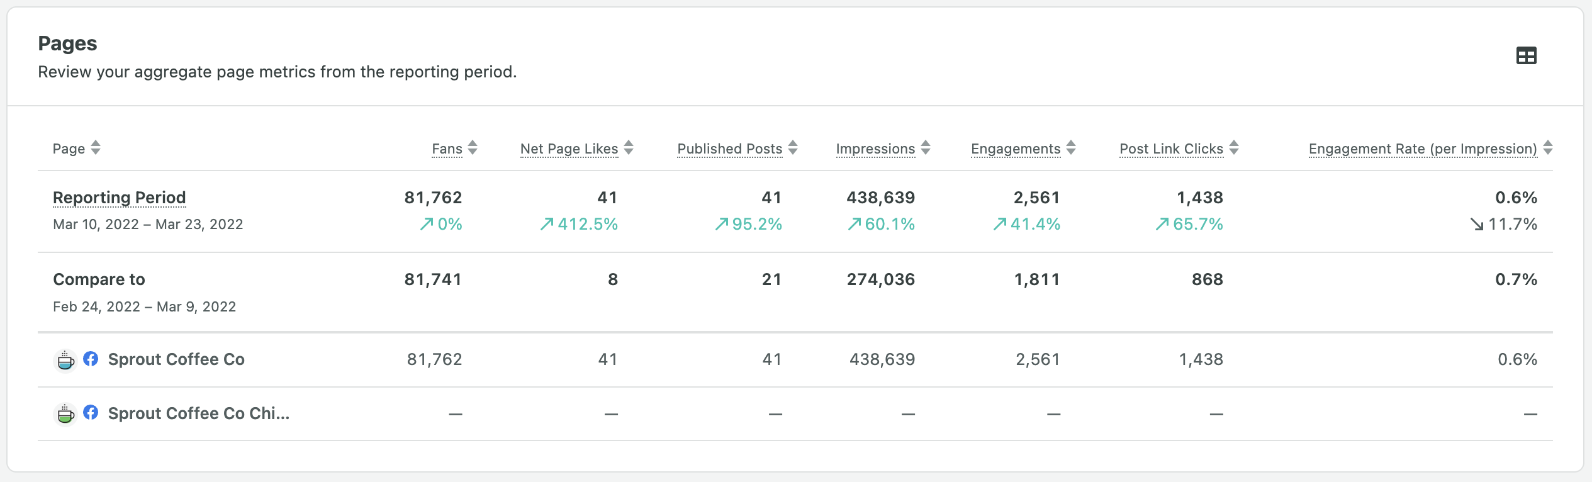This screenshot has width=1592, height=482.
Task: Click the Net Page Likes sort arrows
Action: point(629,148)
